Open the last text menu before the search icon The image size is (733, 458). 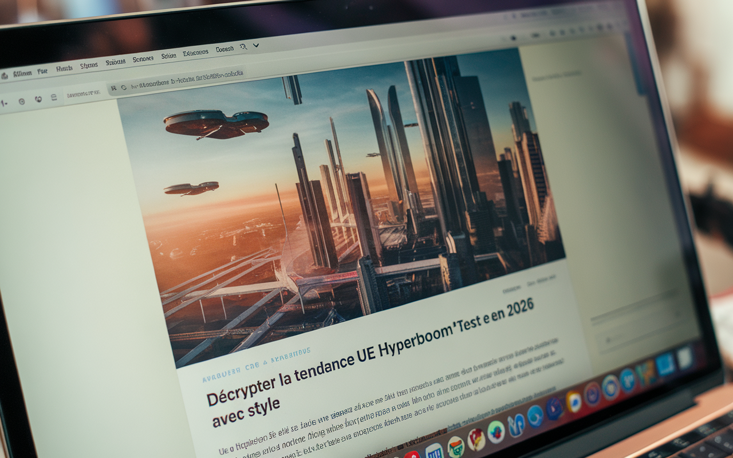[x=224, y=49]
